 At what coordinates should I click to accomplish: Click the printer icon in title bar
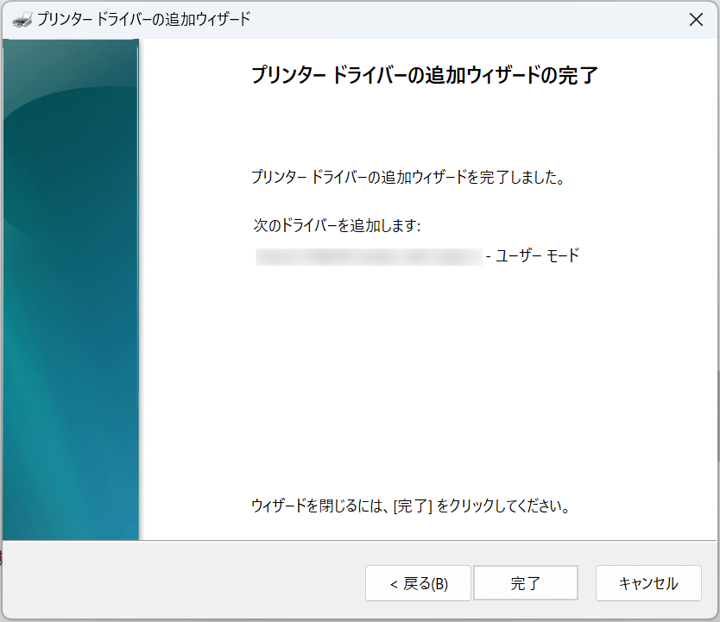coord(20,19)
